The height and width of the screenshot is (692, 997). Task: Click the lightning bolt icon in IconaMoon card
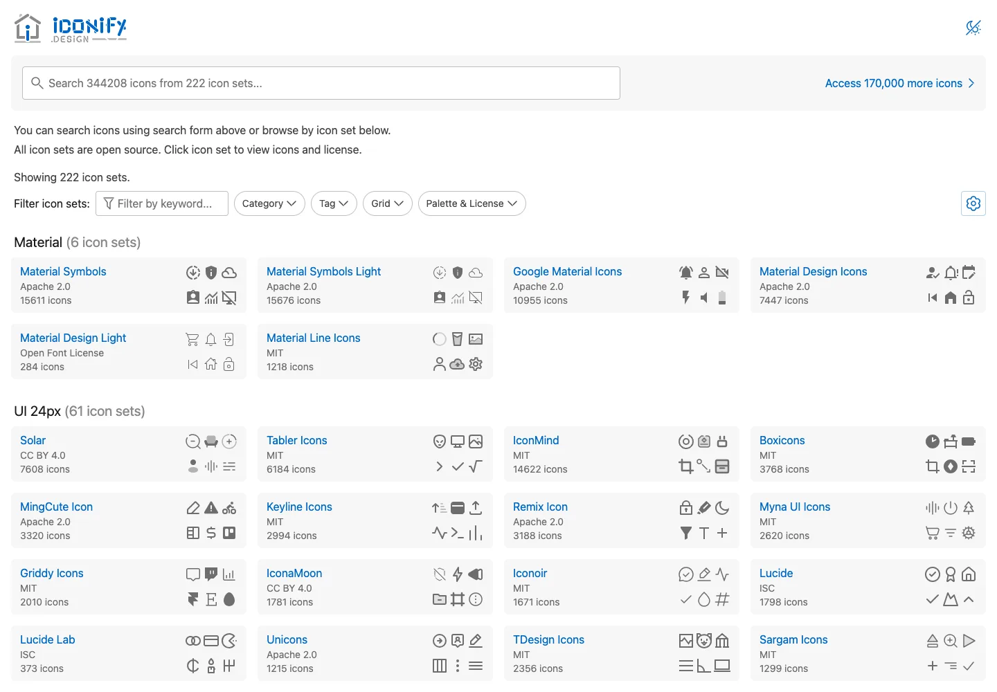point(458,574)
